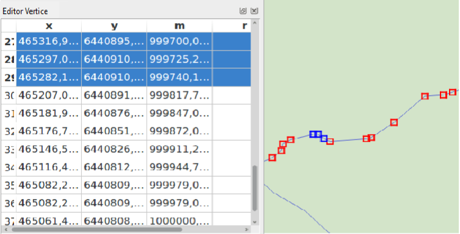
Task: Select row header 33 in vertex table
Action: pos(9,149)
